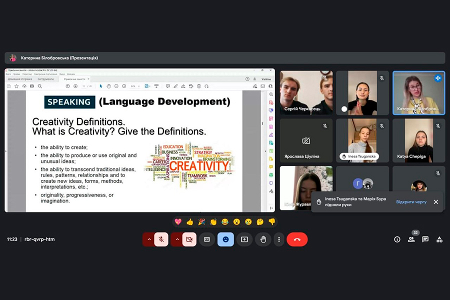The height and width of the screenshot is (300, 450).
Task: Expand video settings arrow beside camera
Action: (x=176, y=239)
